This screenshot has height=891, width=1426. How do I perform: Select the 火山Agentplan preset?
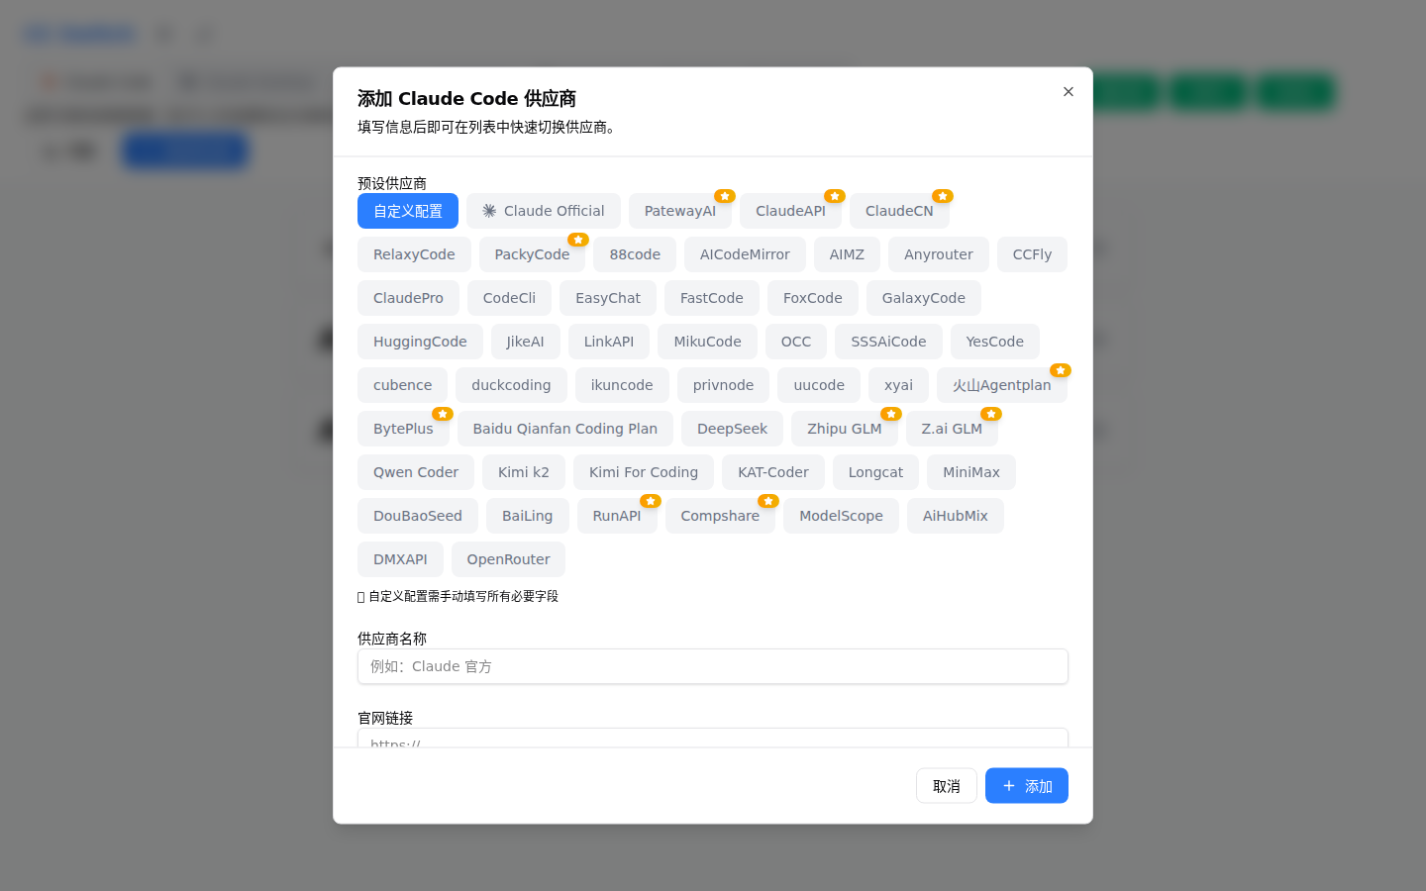1002,385
